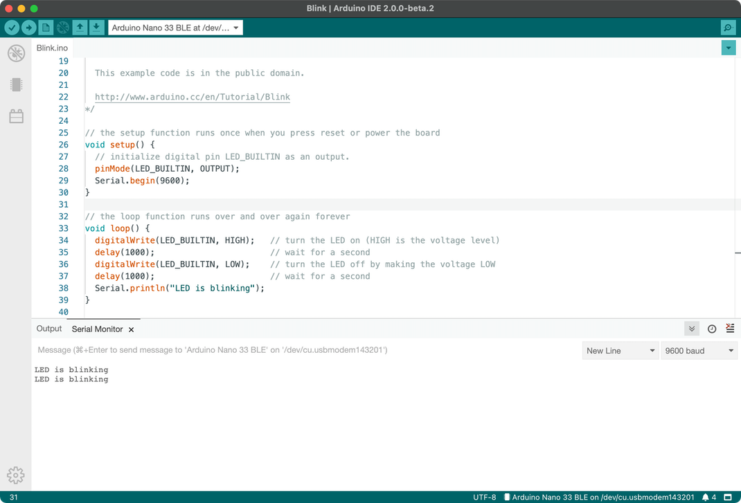
Task: Close the Serial Monitor tab
Action: point(131,329)
